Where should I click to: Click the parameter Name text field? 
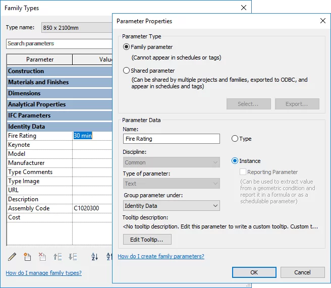pyautogui.click(x=171, y=139)
